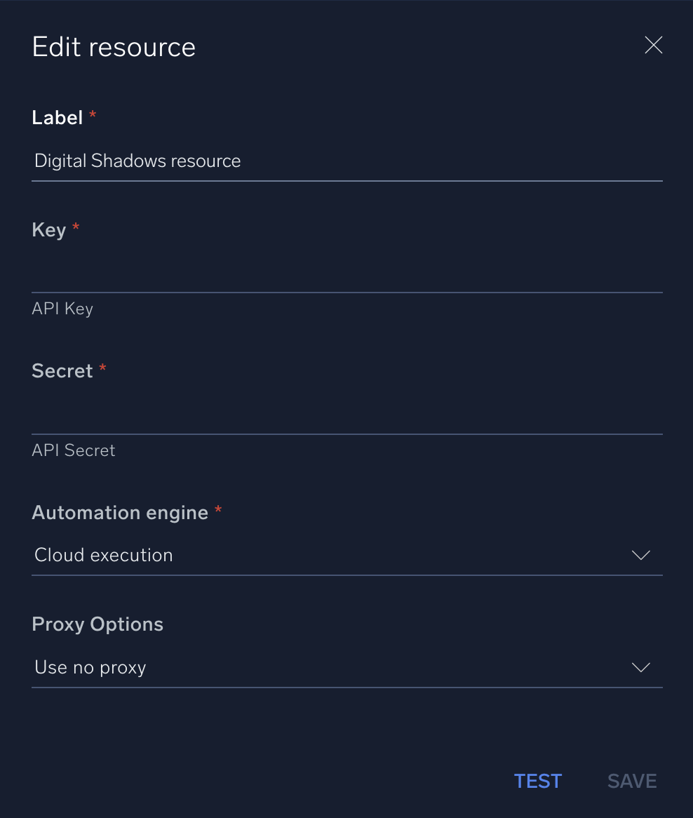Click the Secret field heading
This screenshot has width=693, height=818.
click(62, 371)
